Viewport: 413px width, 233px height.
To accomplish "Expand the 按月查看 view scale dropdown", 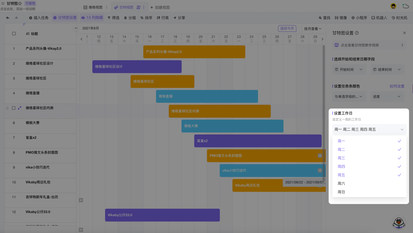I will (313, 29).
